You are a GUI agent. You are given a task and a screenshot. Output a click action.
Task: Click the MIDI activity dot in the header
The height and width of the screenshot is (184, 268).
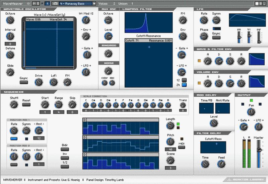coord(42,3)
